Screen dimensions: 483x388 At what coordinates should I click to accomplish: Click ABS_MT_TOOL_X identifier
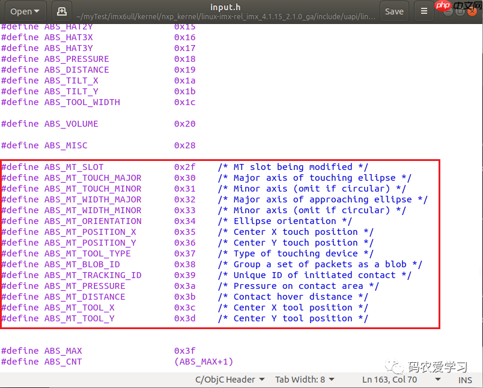79,308
